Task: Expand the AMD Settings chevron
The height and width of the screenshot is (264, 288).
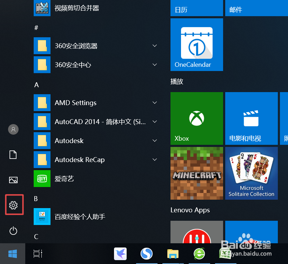Action: [x=155, y=103]
